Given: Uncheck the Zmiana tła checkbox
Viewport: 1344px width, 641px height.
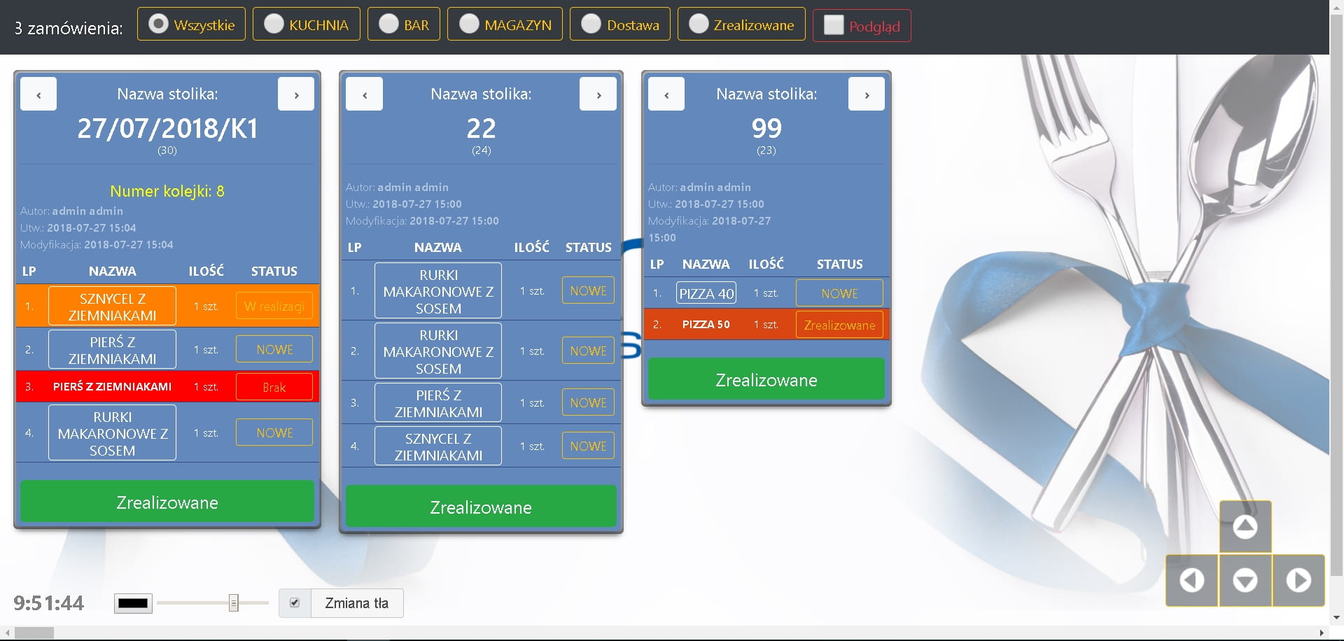Looking at the screenshot, I should [x=295, y=603].
